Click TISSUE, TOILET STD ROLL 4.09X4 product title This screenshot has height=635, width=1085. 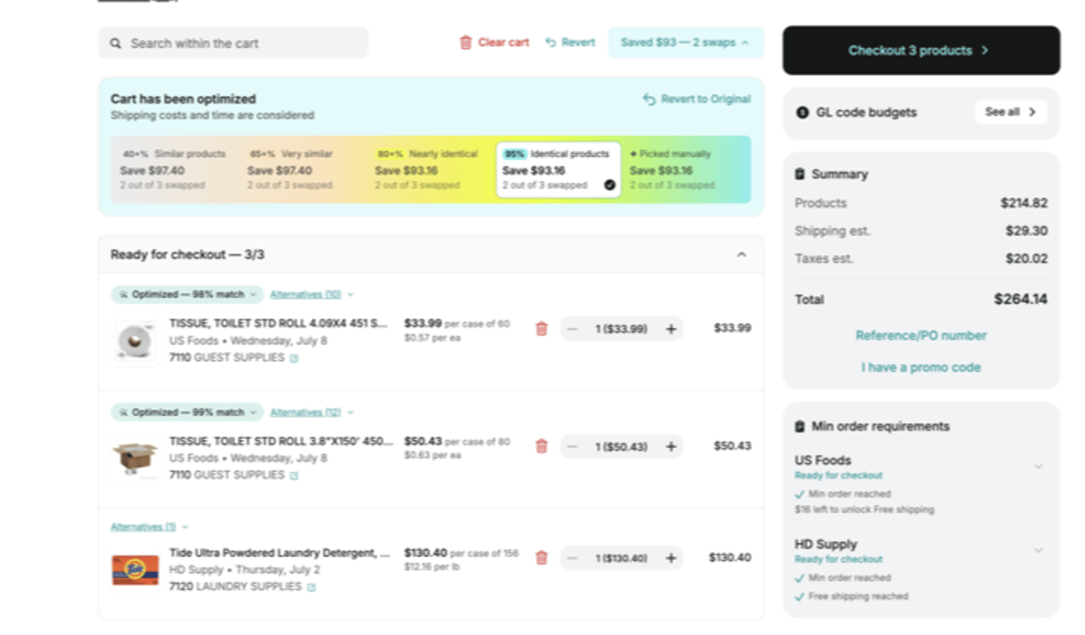(x=278, y=323)
